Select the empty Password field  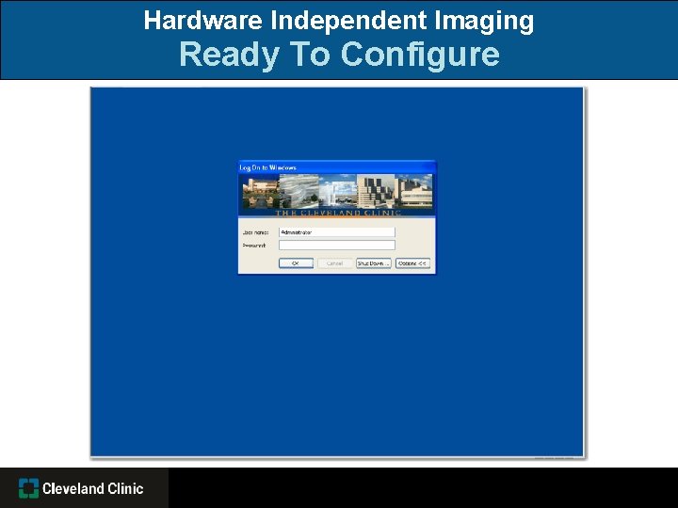click(337, 246)
